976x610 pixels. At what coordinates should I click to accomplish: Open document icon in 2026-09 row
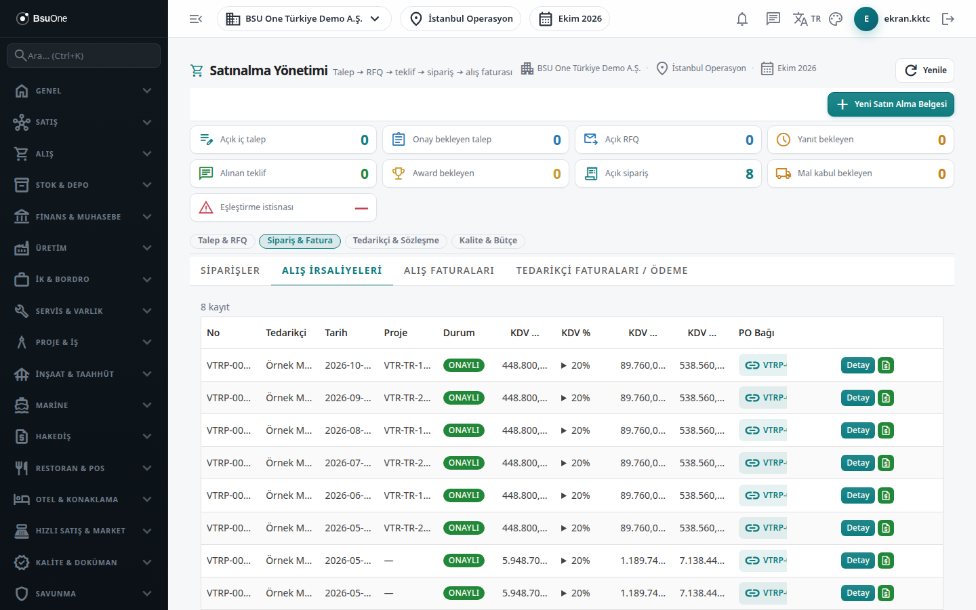886,398
